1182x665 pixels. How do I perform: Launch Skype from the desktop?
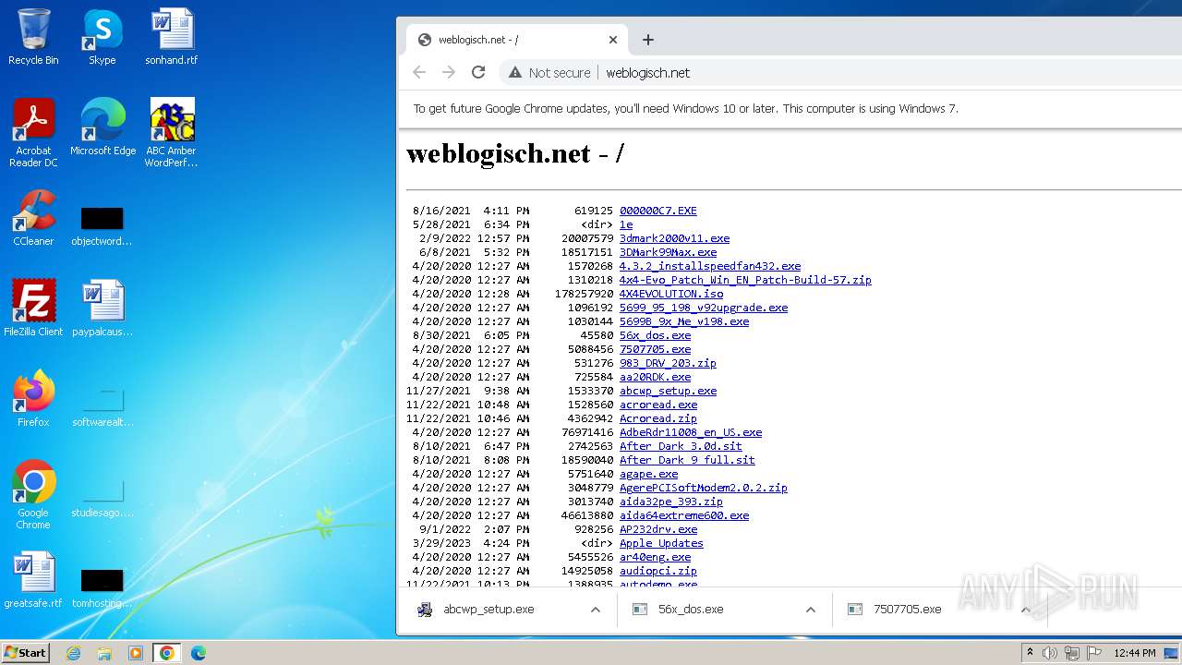tap(103, 37)
